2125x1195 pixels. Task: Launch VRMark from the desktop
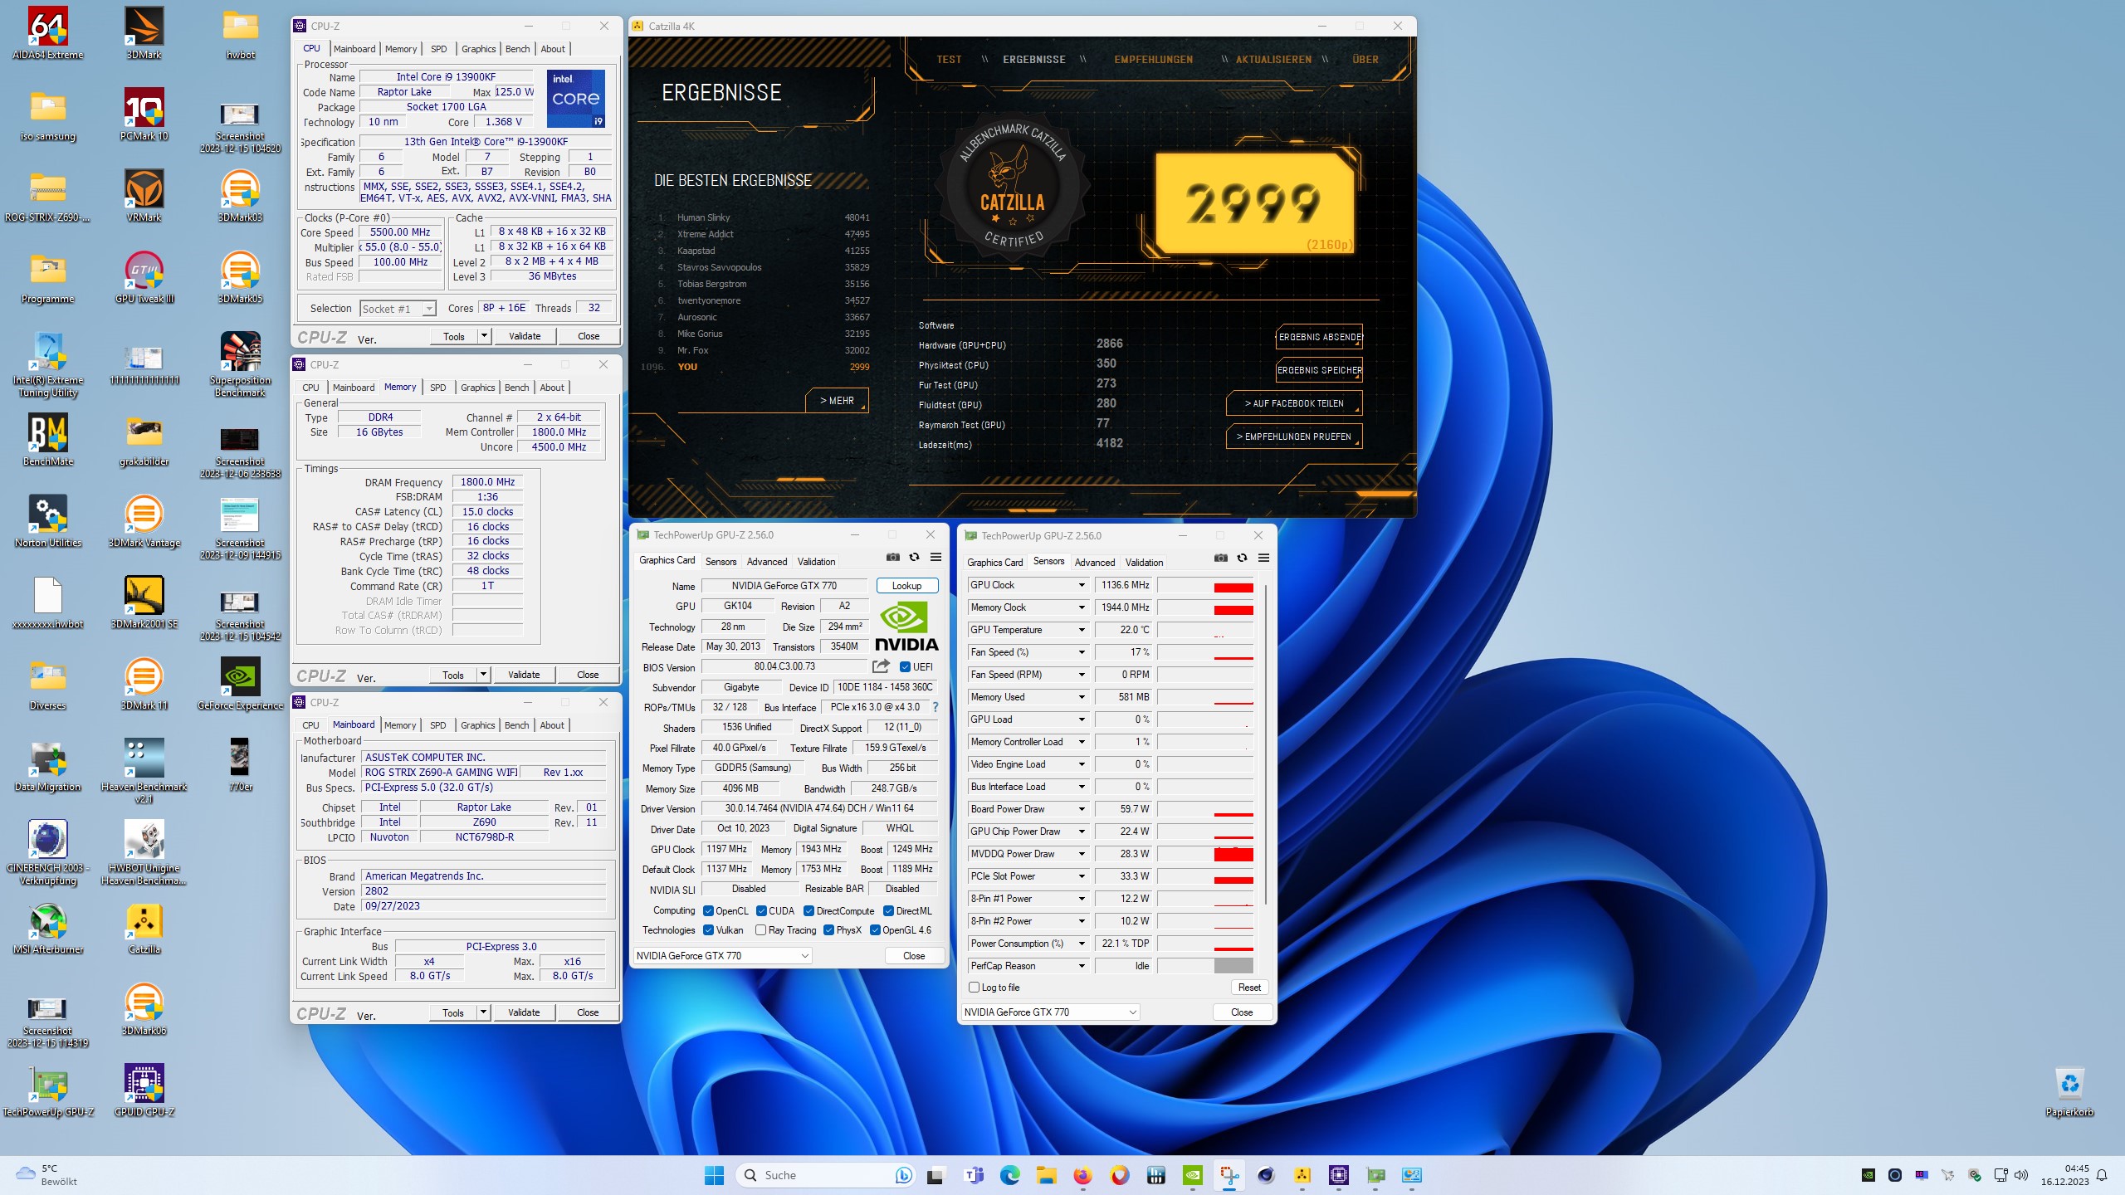pos(144,197)
